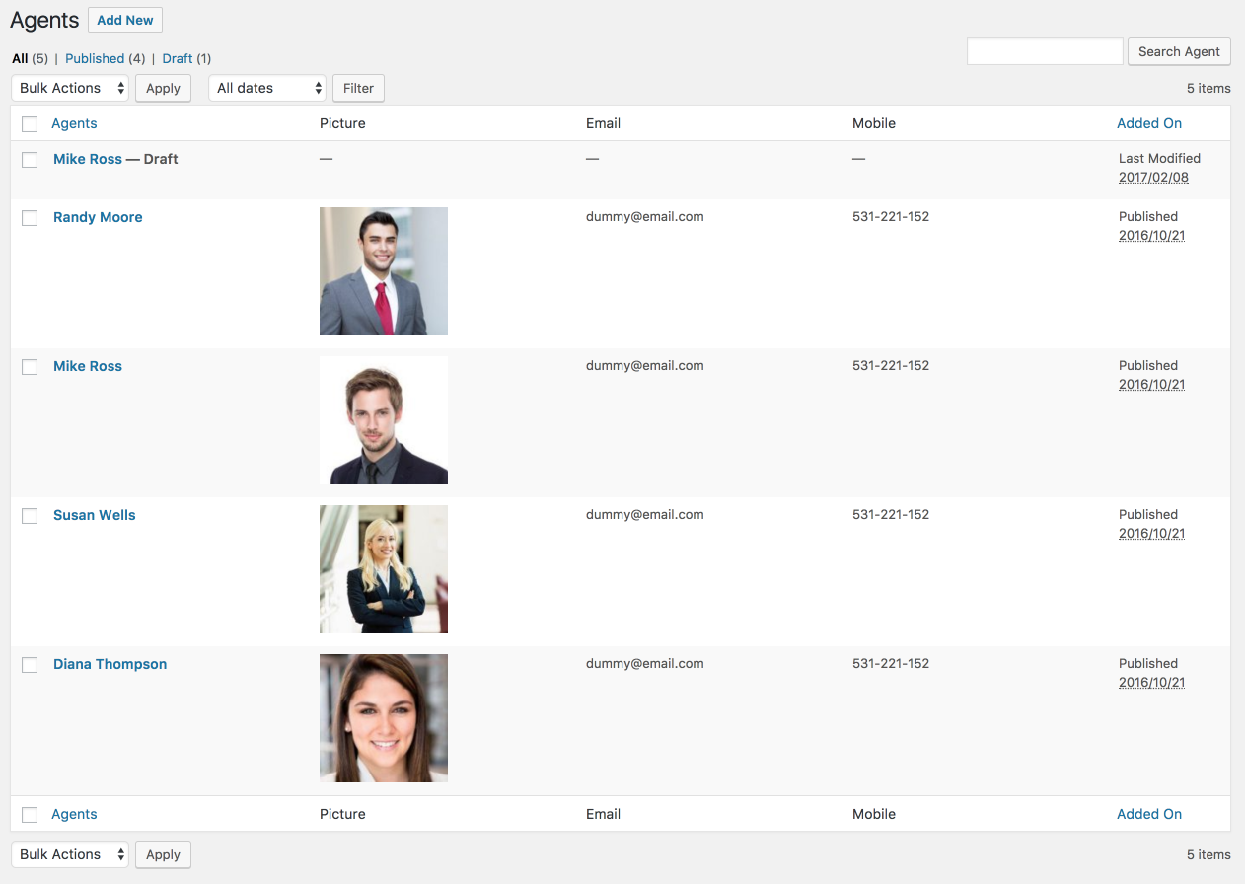Click Diana Thompson's email address

(645, 663)
